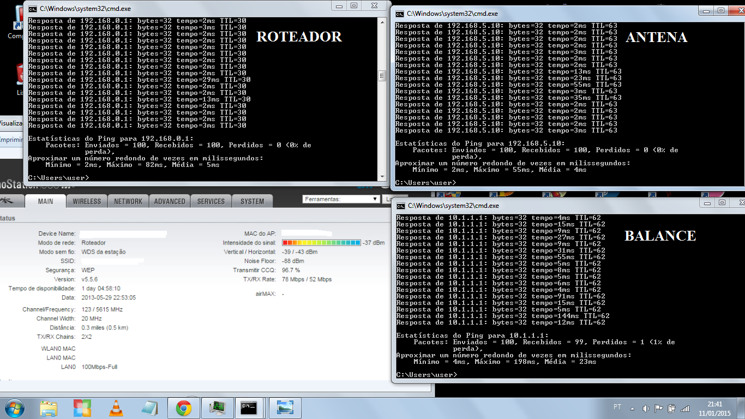Open the network signal tray icon

685,408
